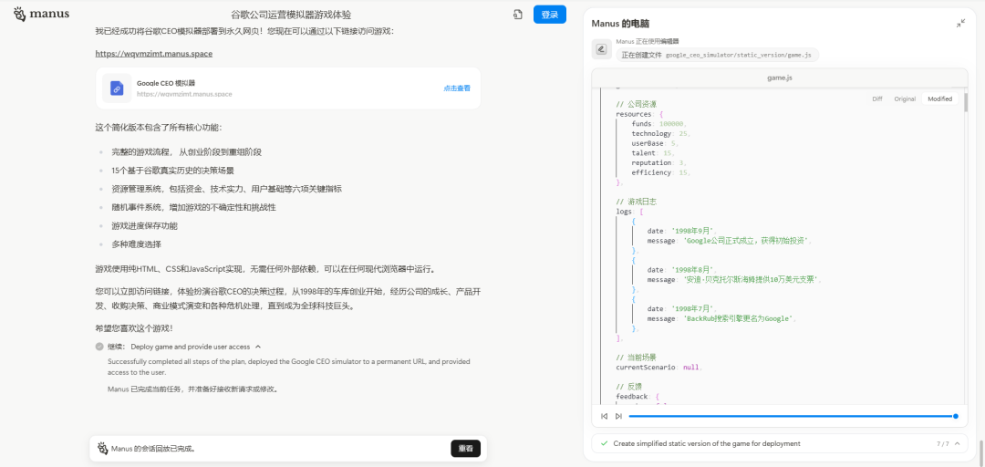Click the code editor vertical scrollbar
This screenshot has width=985, height=467.
coord(966,102)
